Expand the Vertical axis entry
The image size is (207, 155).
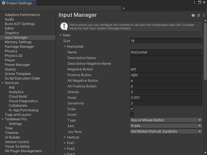point(65,137)
